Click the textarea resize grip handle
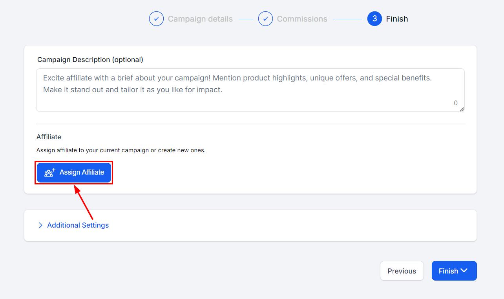 tap(462, 109)
